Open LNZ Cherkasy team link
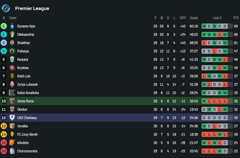This screenshot has height=158, width=240. tap(27, 118)
